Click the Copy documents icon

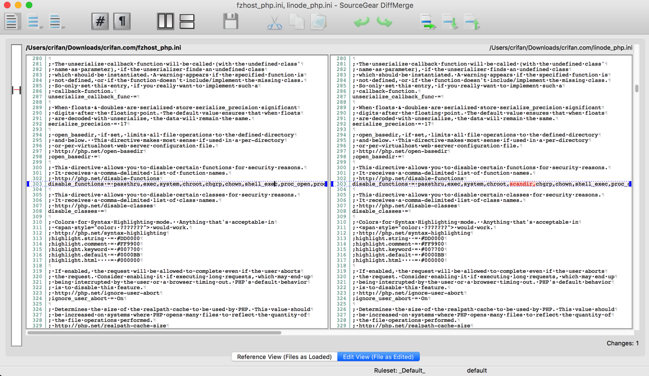pos(296,22)
